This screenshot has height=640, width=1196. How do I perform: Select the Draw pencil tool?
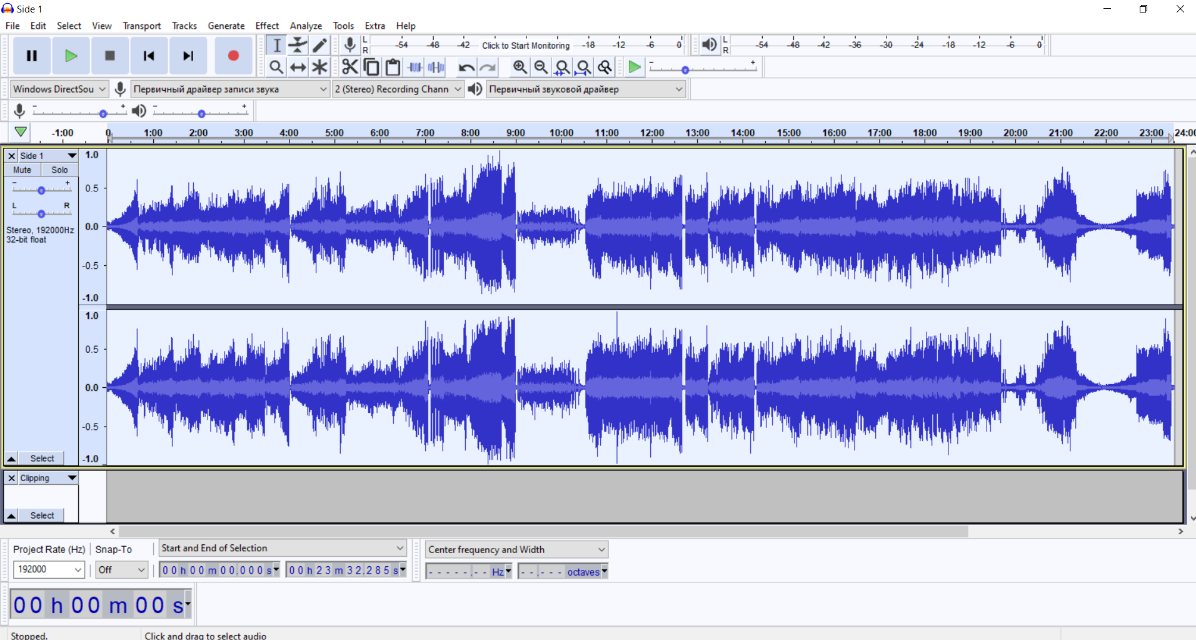coord(319,45)
